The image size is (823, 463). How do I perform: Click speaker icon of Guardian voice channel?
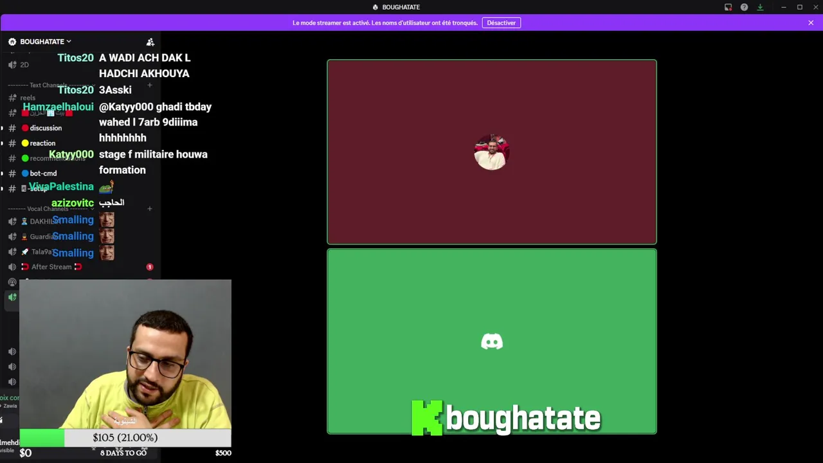tap(12, 237)
